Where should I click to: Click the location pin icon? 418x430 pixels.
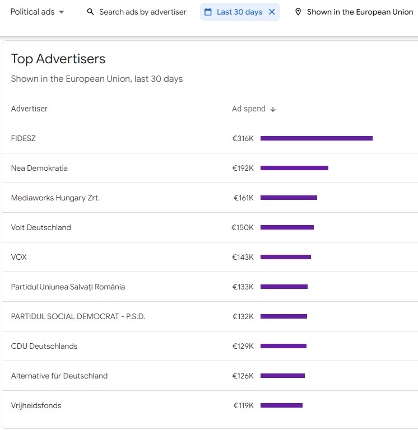point(298,12)
